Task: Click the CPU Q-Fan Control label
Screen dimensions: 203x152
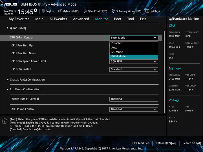Action: (x=21, y=37)
